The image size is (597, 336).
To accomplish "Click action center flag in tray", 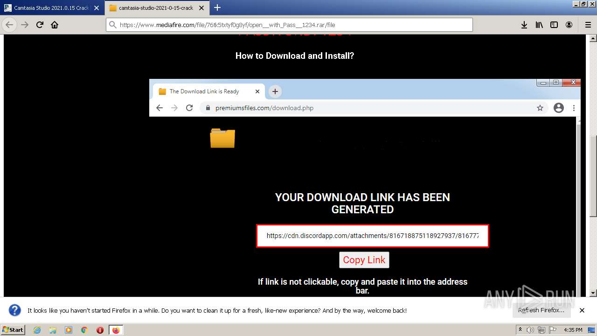I will [553, 330].
